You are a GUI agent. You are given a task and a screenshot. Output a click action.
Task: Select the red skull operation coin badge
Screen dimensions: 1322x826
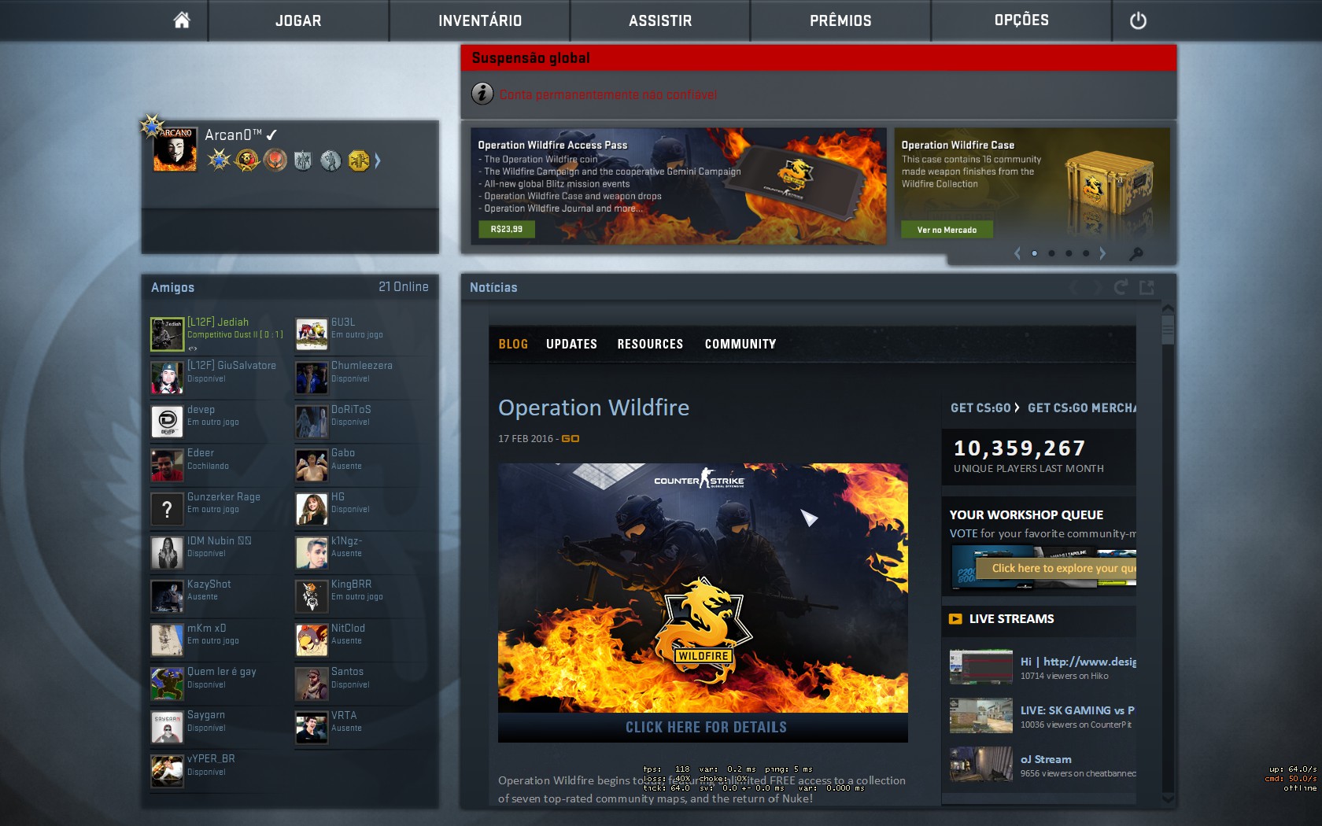click(247, 160)
